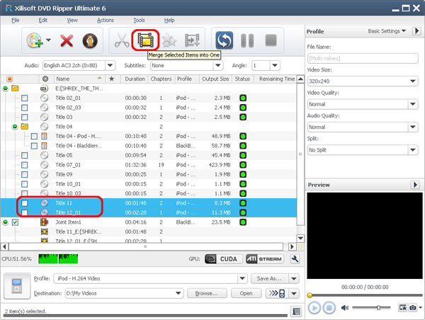This screenshot has width=425, height=320.
Task: Open the export device dropdown arrow
Action: pyautogui.click(x=294, y=293)
